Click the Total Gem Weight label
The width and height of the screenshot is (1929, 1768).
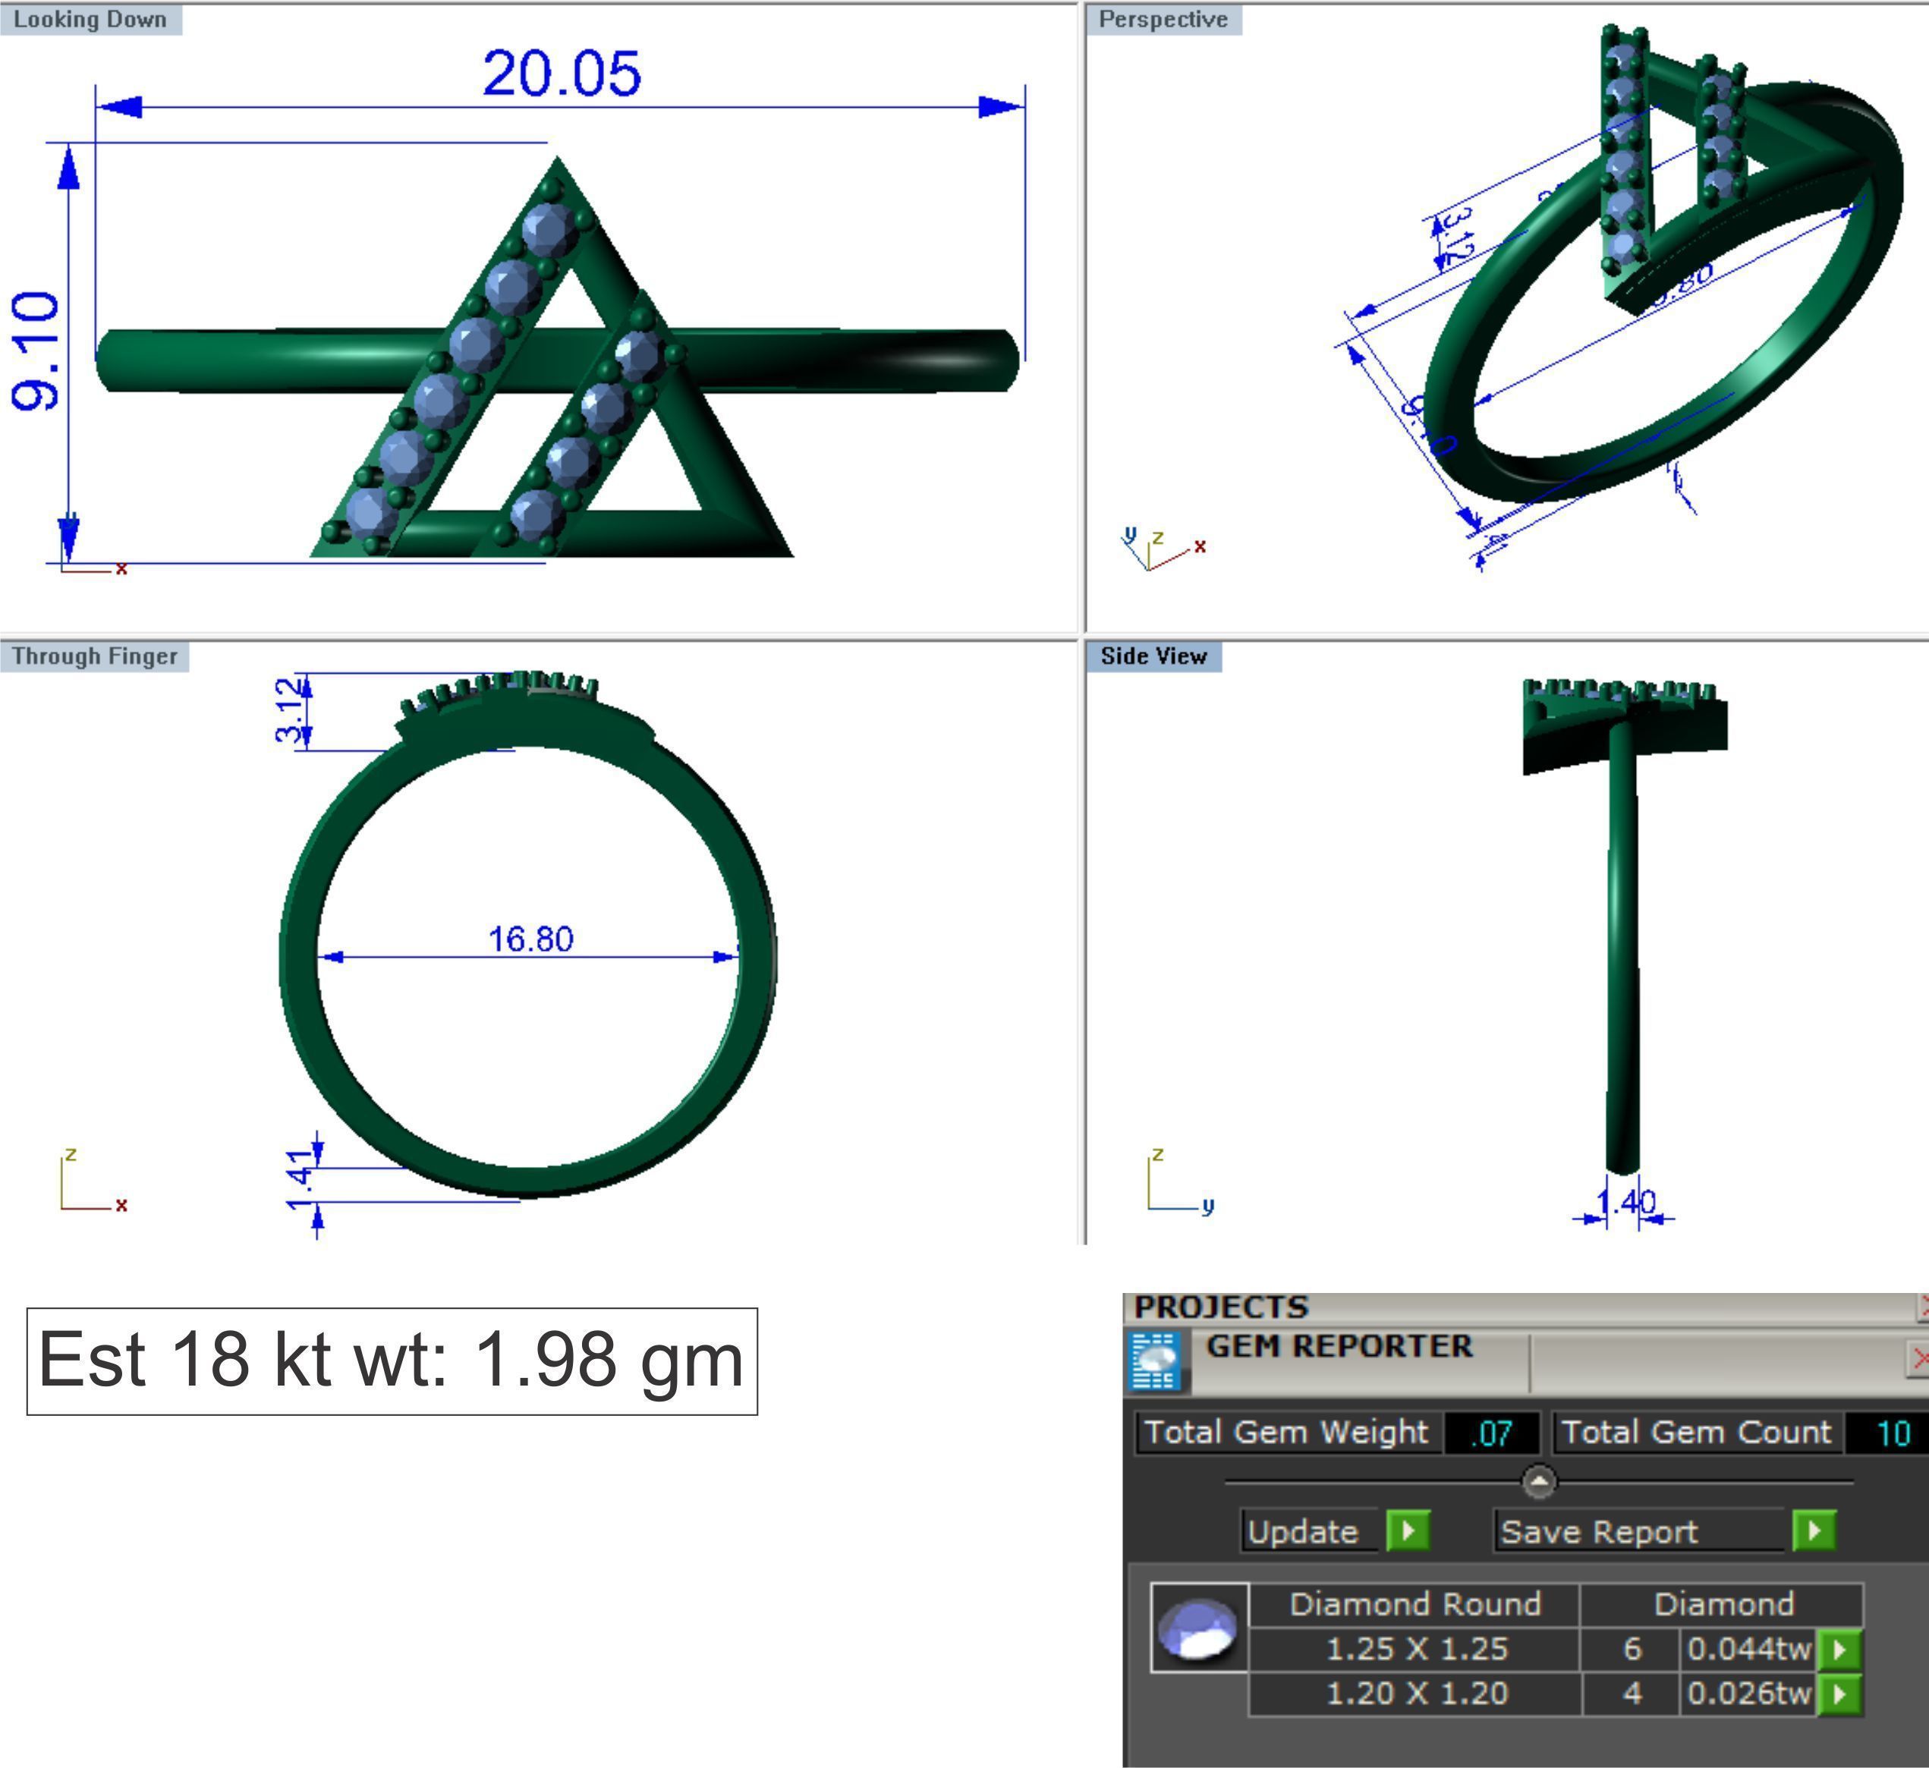[x=1286, y=1432]
